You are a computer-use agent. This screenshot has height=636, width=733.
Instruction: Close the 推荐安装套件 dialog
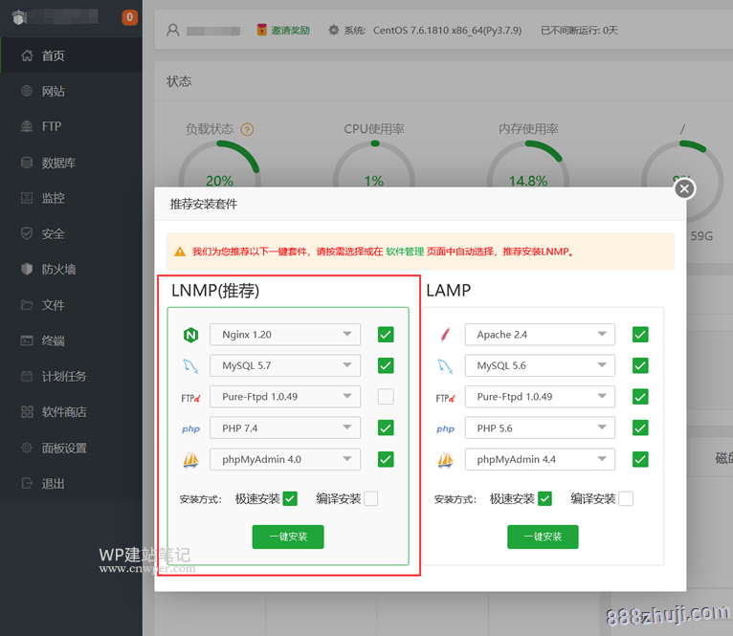tap(684, 188)
